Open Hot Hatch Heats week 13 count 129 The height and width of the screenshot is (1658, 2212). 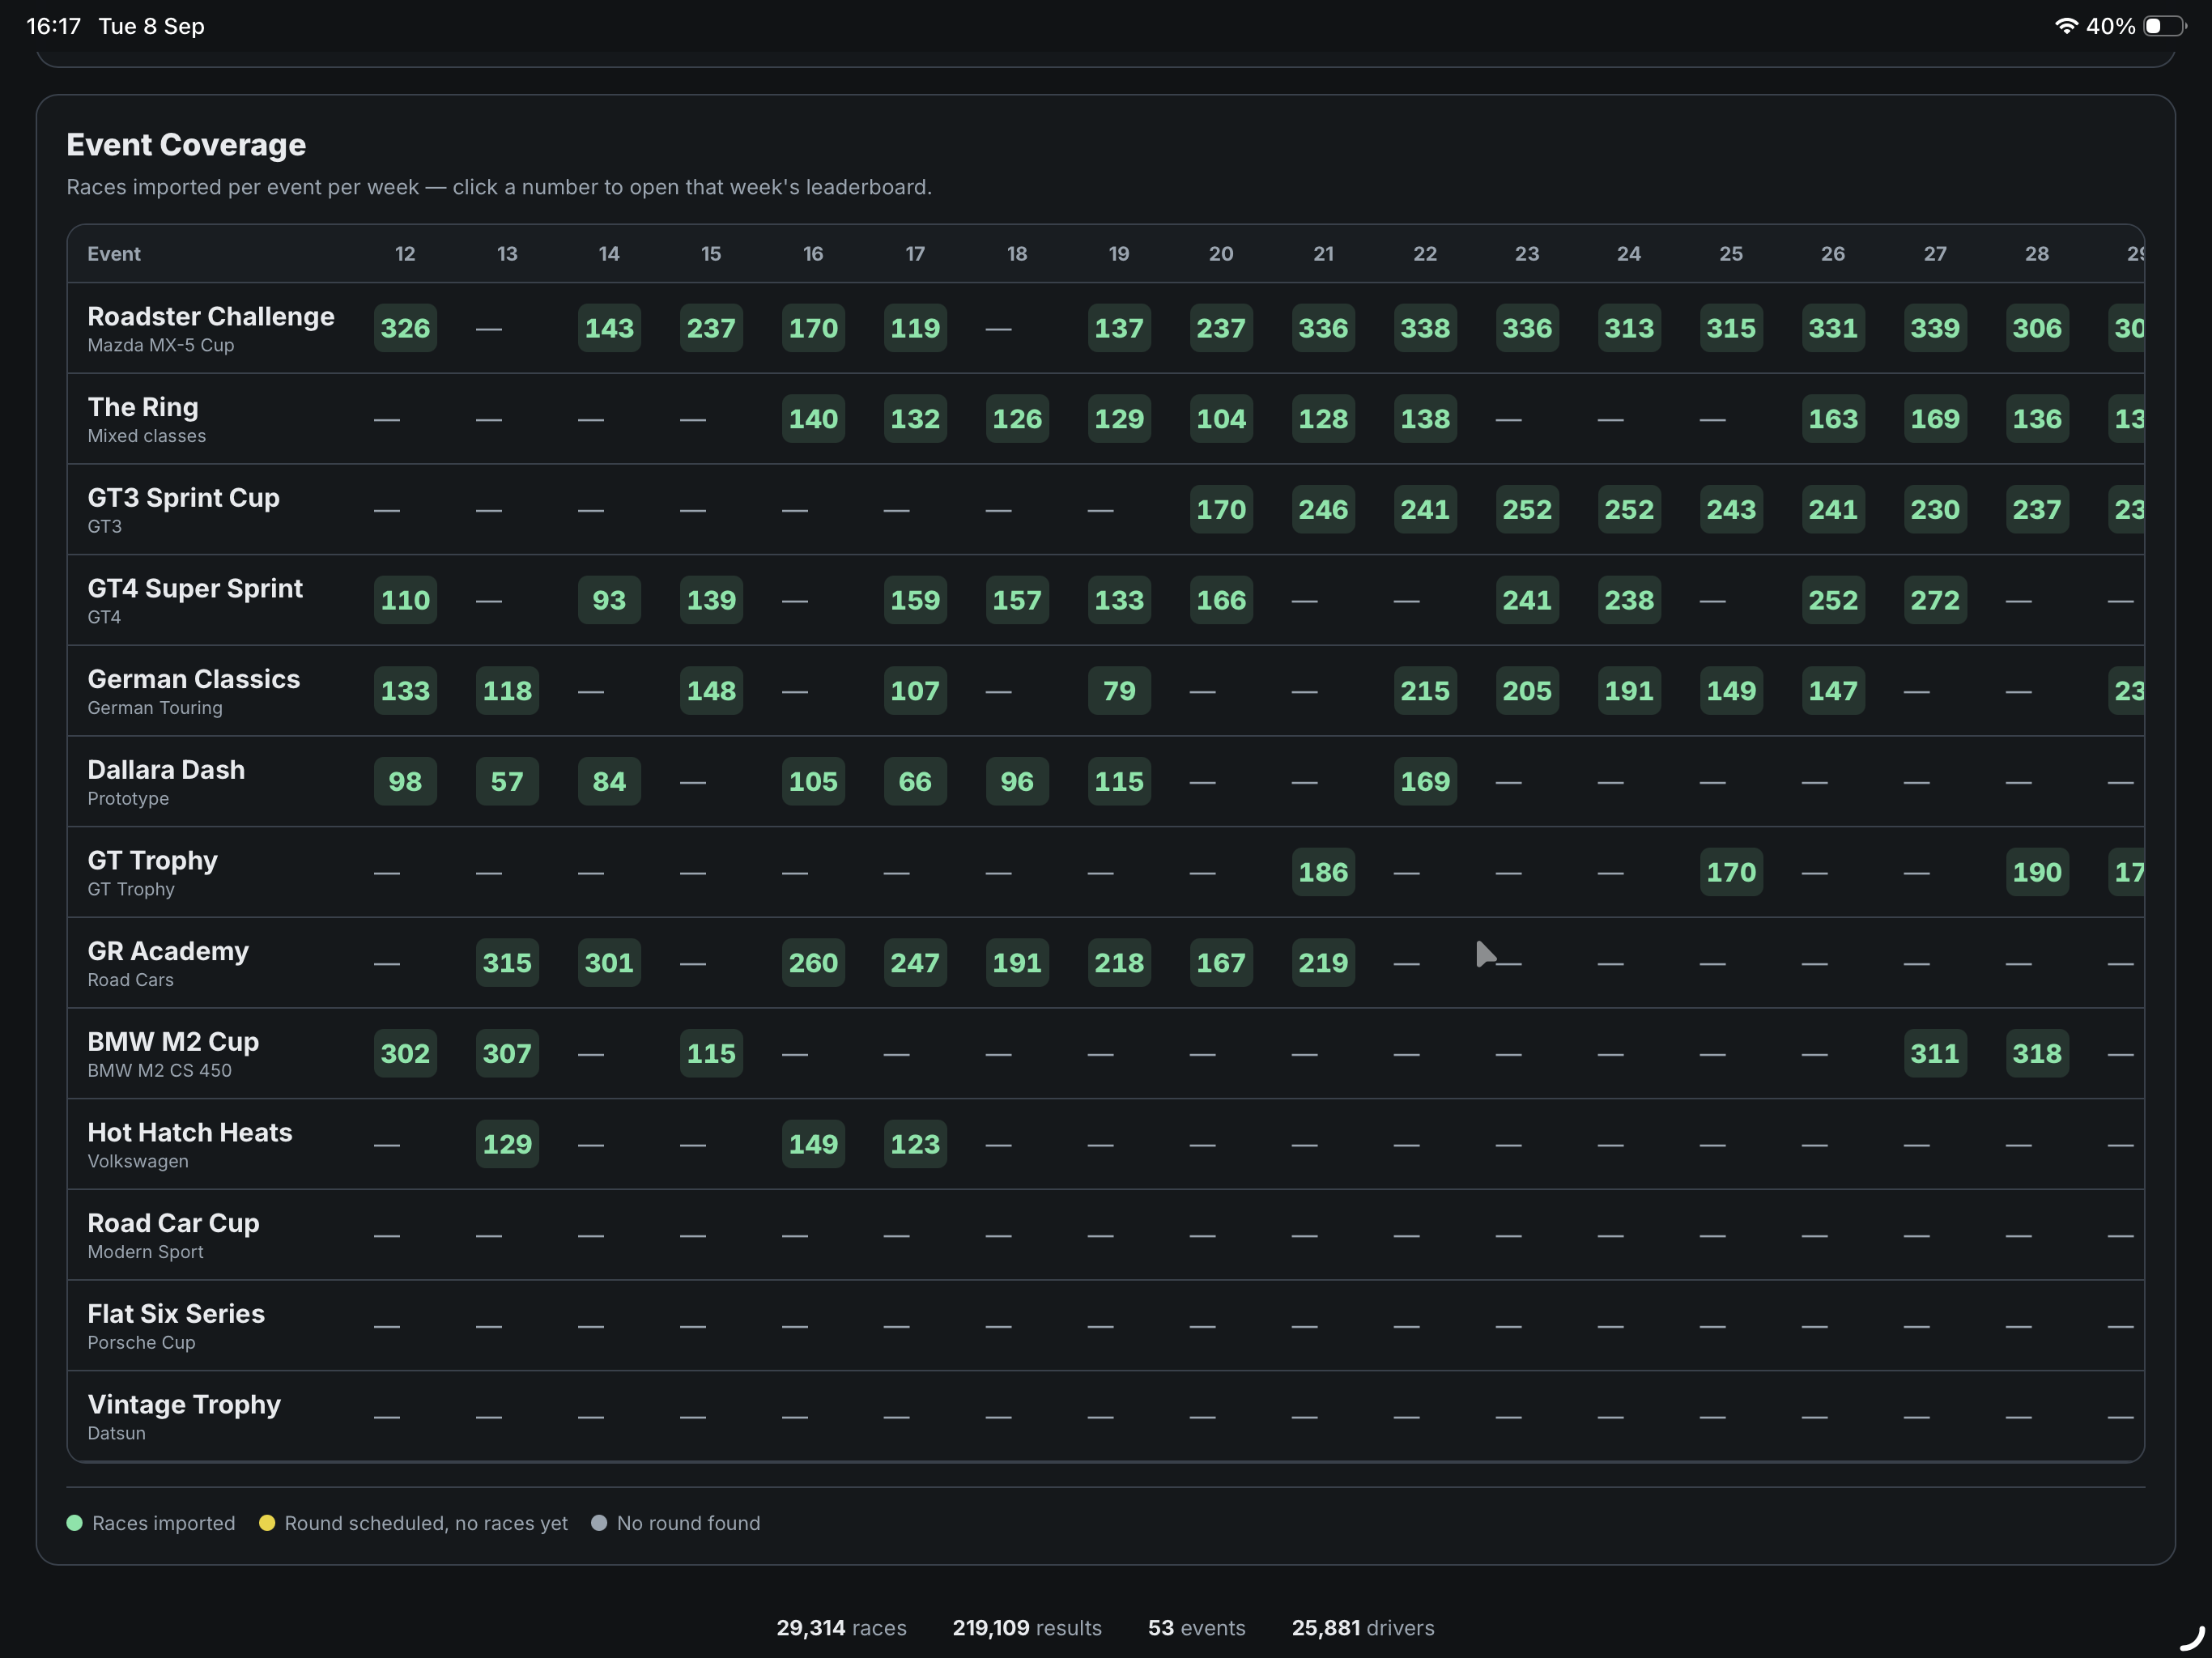507,1144
